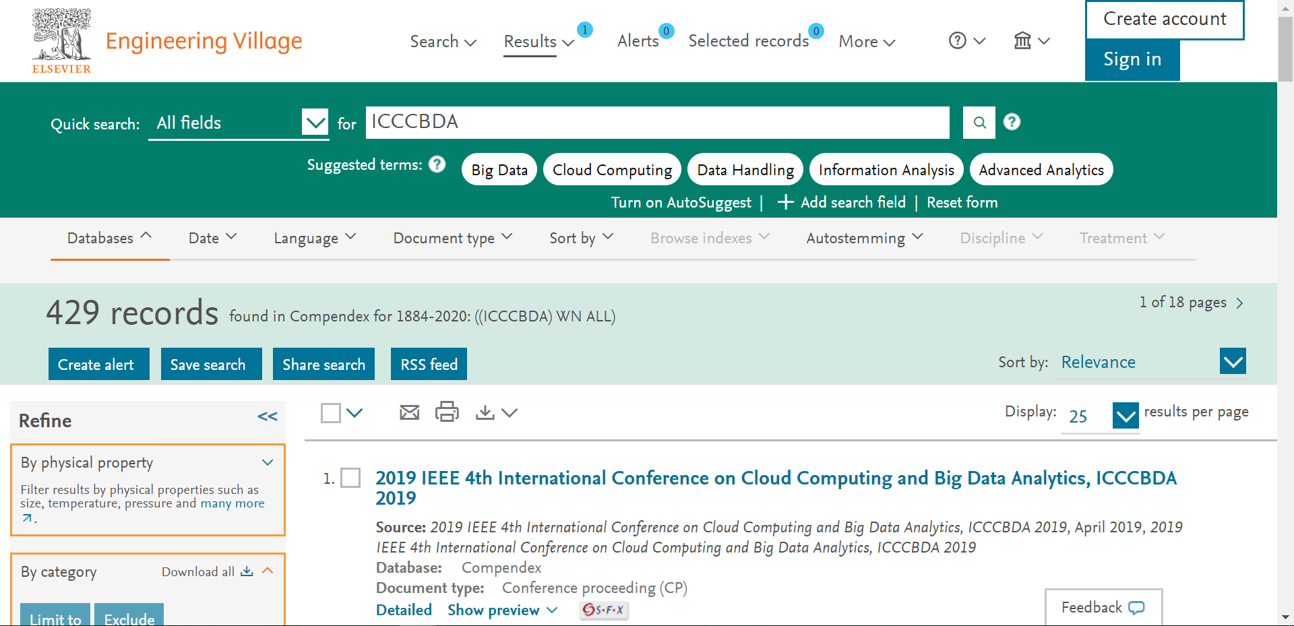Select the Databases filter tab
Viewport: 1294px width, 626px height.
pos(109,238)
